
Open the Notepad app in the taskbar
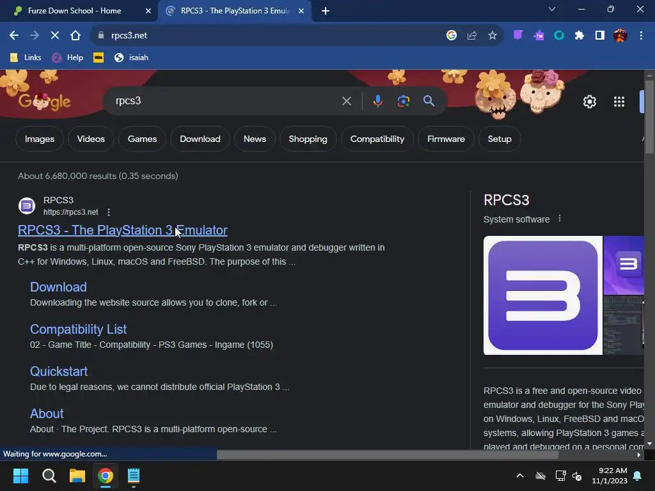coord(134,476)
